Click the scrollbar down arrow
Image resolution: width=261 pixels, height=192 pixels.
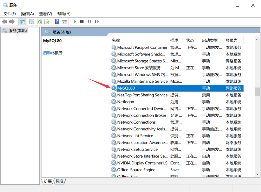[257, 174]
